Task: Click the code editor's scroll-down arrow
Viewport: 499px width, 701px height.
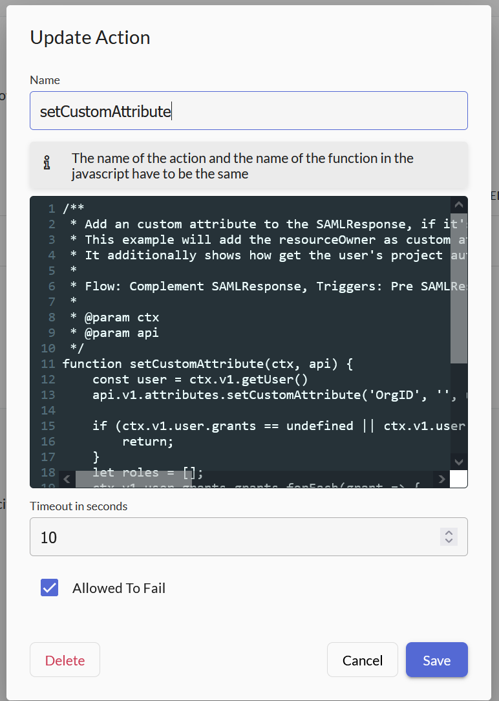Action: (x=458, y=462)
